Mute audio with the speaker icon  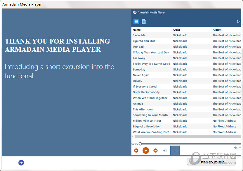click(x=165, y=151)
